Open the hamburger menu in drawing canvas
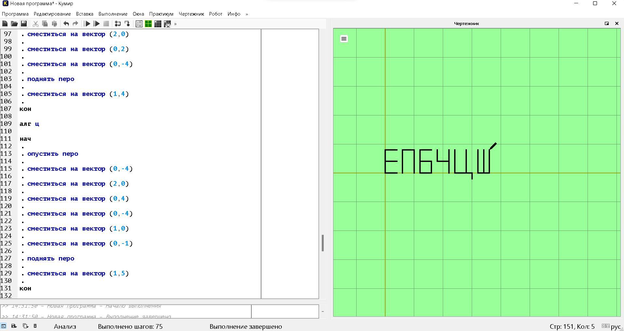 344,39
